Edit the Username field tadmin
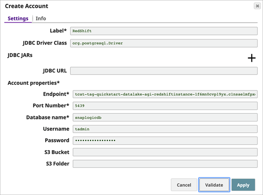The height and width of the screenshot is (195, 263). click(165, 129)
